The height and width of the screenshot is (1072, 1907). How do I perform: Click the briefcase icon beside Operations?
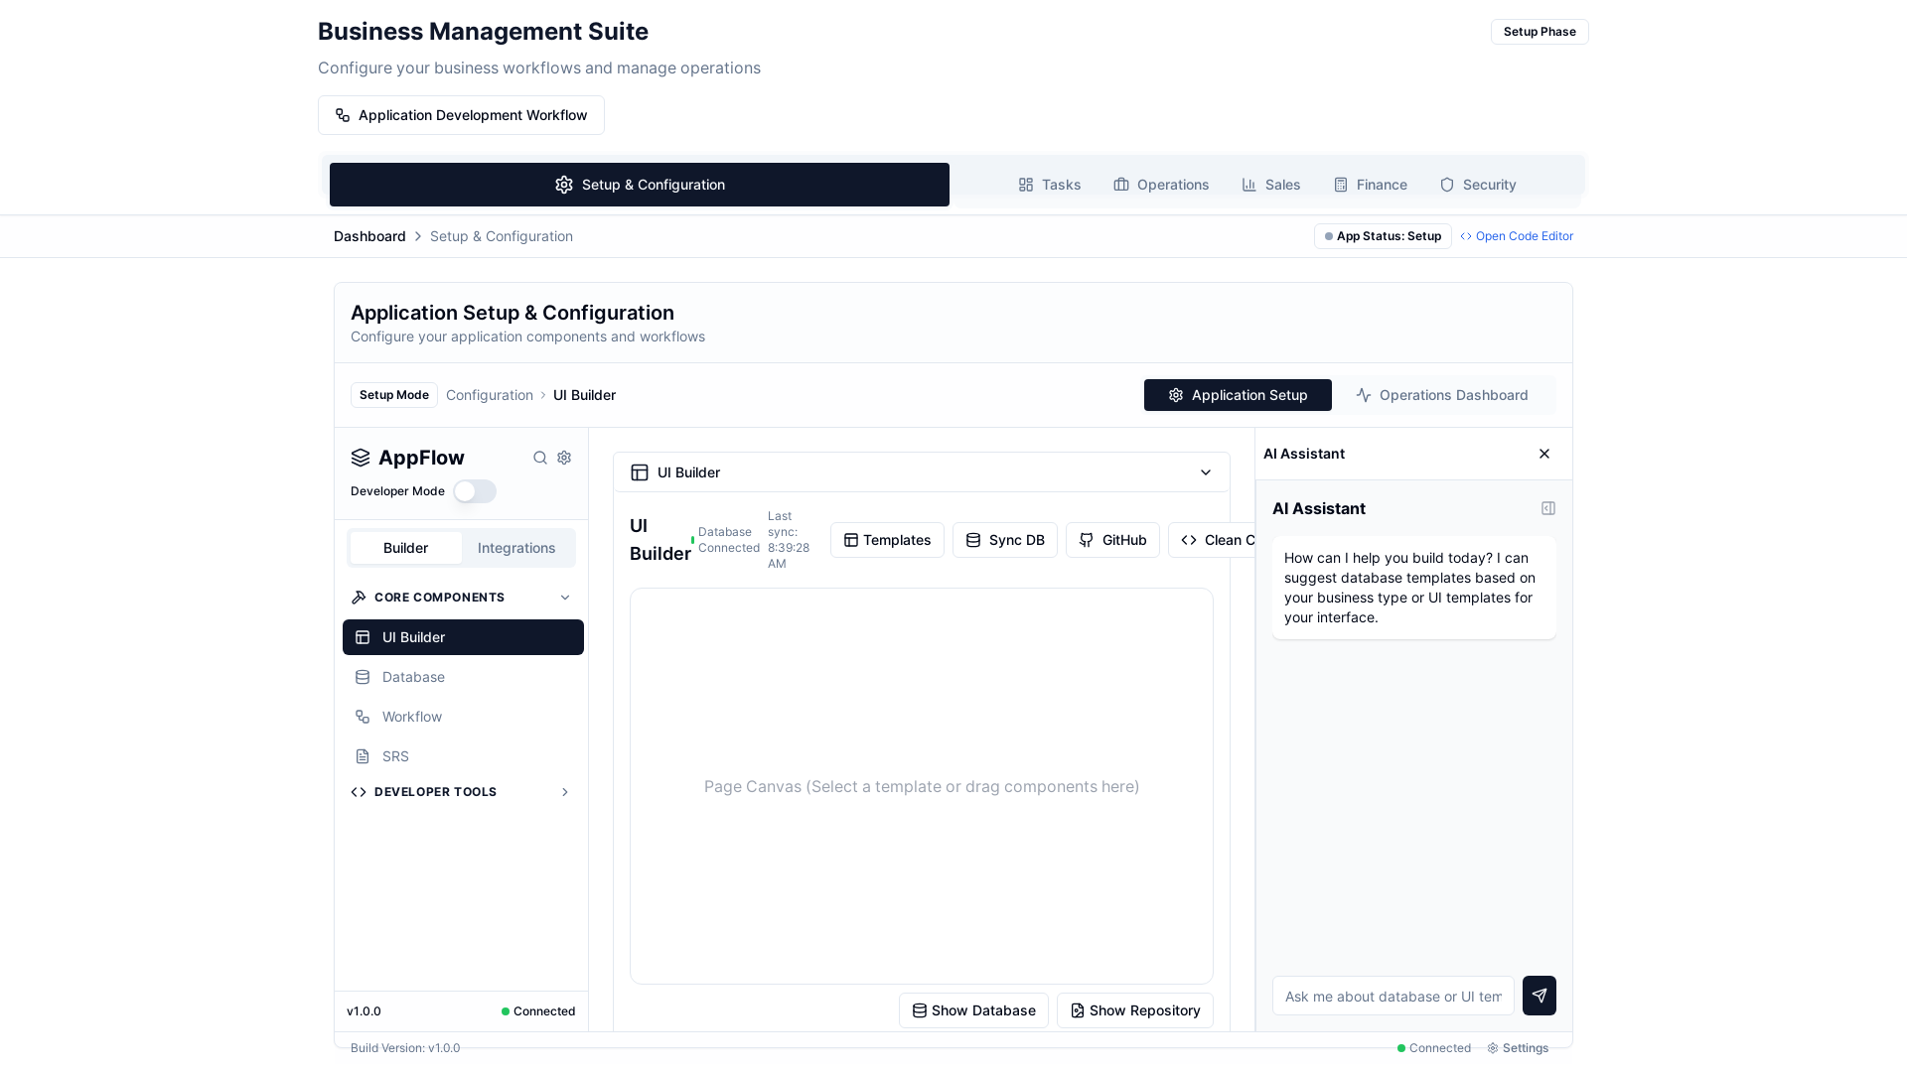click(1121, 185)
